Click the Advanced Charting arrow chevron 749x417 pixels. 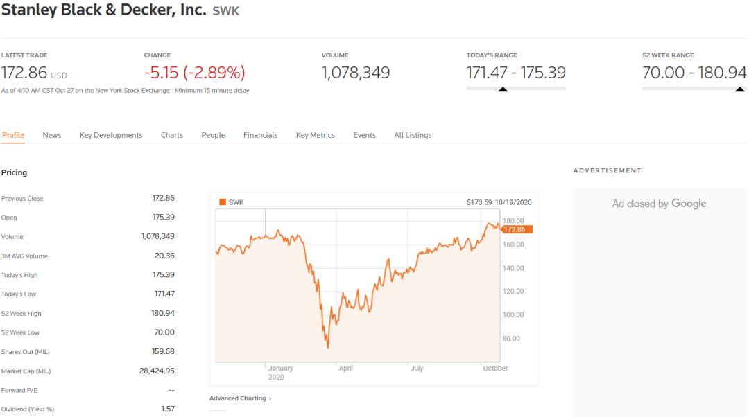(x=270, y=398)
